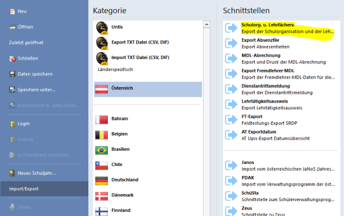Select the Untis clock category icon

coord(102,28)
